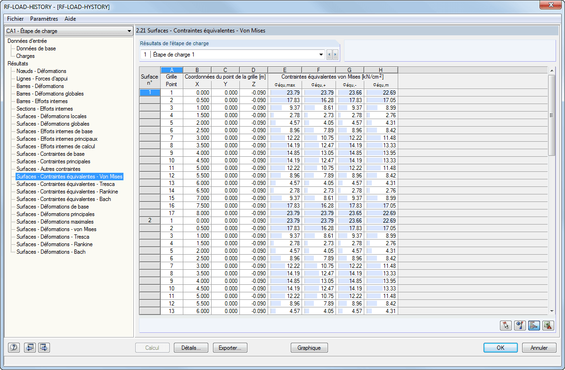This screenshot has height=370, width=565.
Task: Select Surfaces - Contraintes équivalentes - Tresca
Action: click(66, 184)
